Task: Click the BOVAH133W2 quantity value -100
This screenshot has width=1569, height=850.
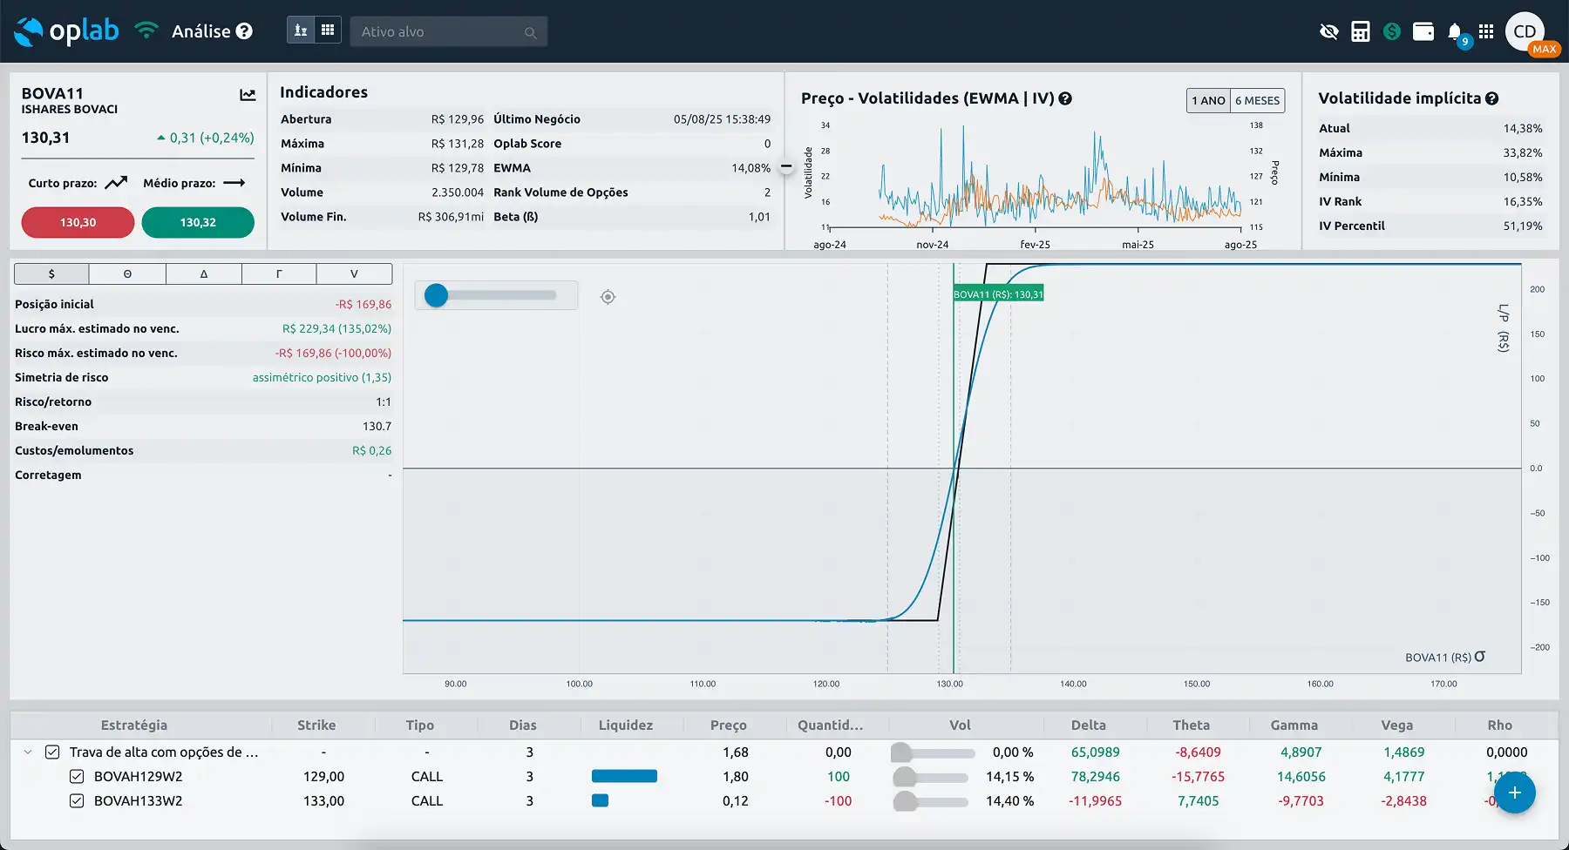Action: click(x=838, y=800)
